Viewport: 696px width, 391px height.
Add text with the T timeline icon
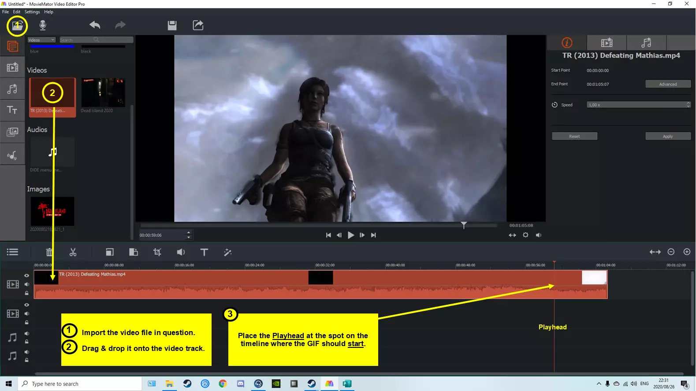[204, 252]
